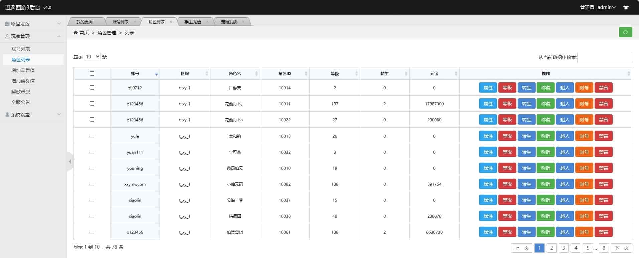Select the checkbox for account xxymwcom
Screen dimensions: 639x258
92,184
